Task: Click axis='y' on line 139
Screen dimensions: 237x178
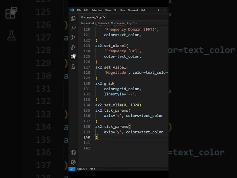Action: coord(113,132)
